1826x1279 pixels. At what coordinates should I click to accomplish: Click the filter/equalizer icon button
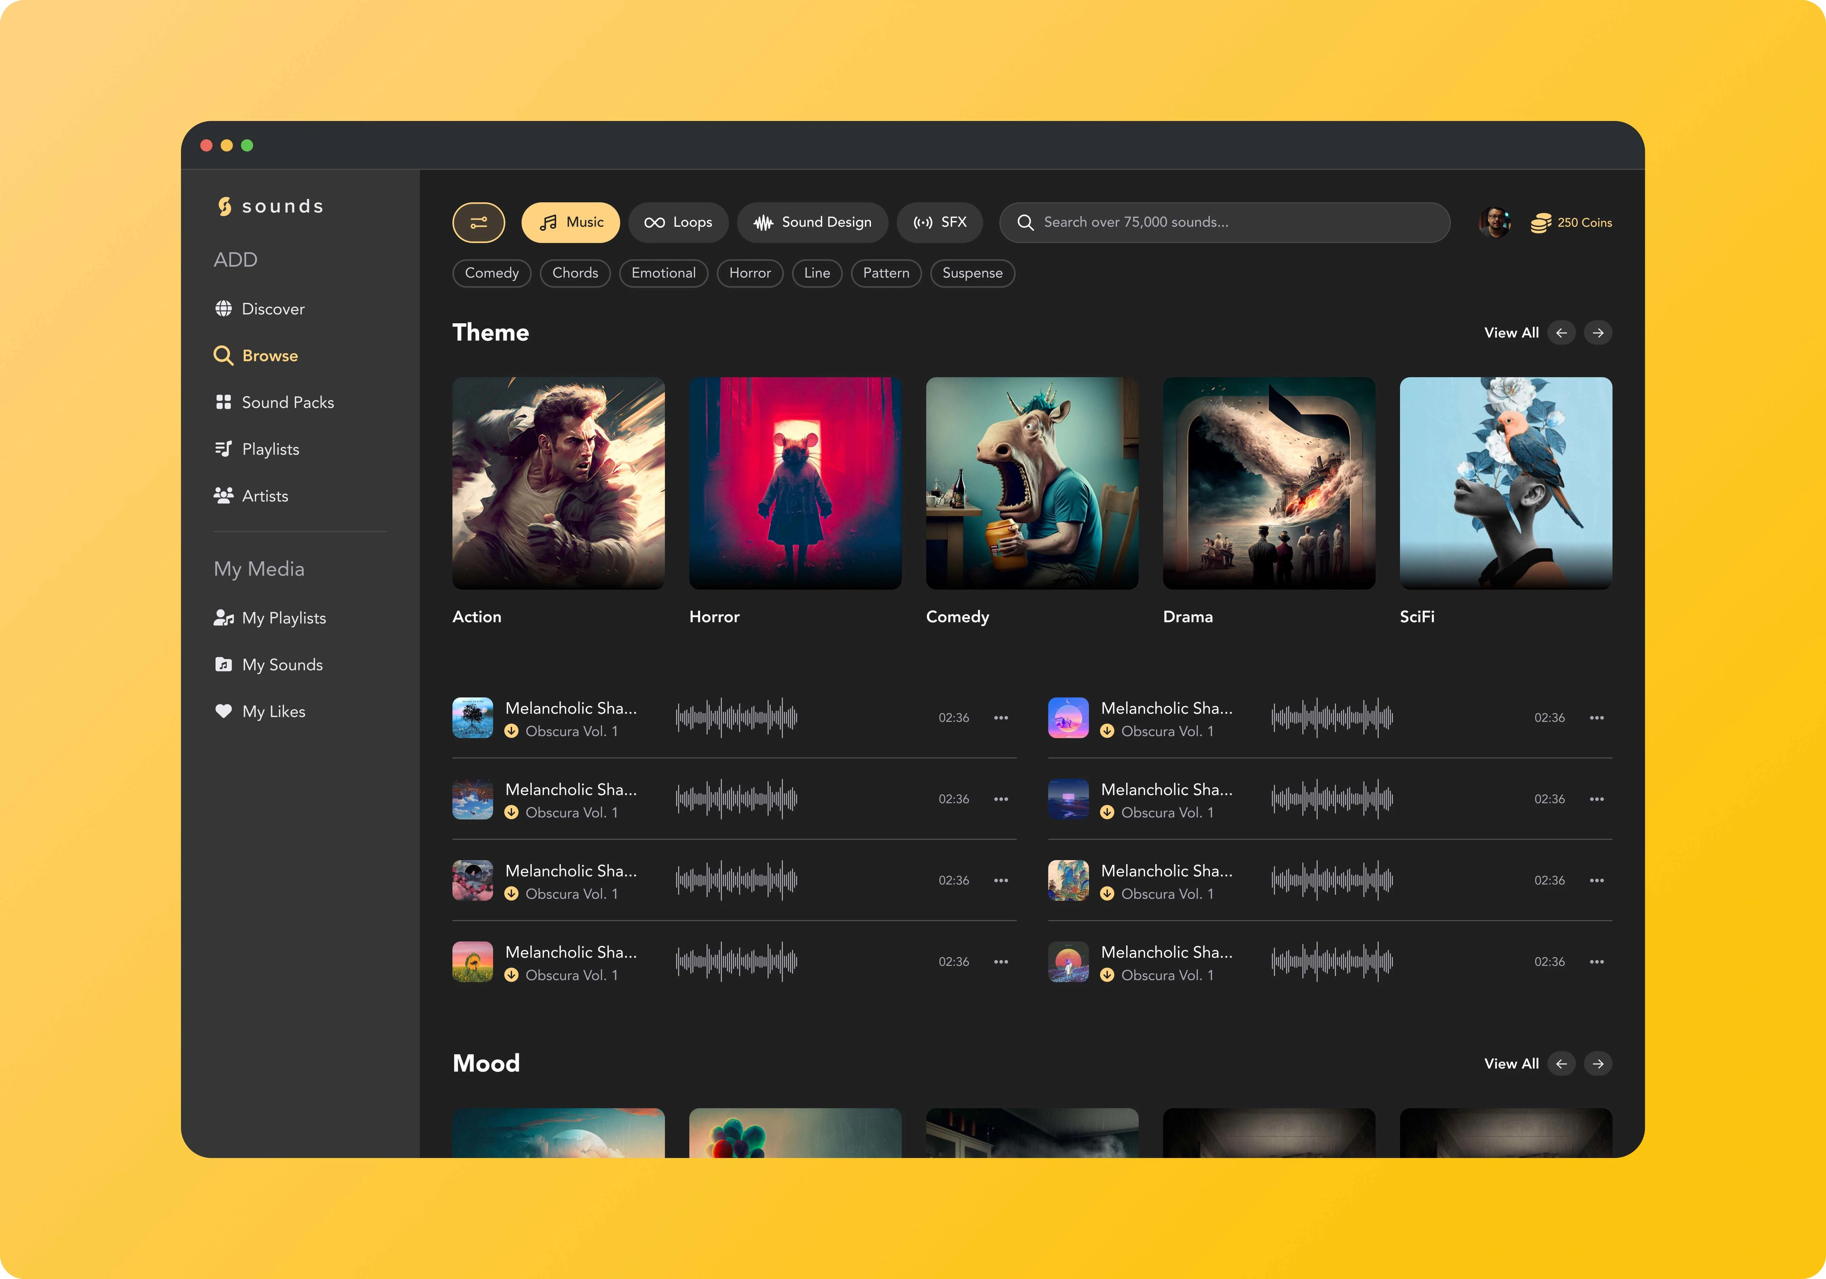point(477,222)
